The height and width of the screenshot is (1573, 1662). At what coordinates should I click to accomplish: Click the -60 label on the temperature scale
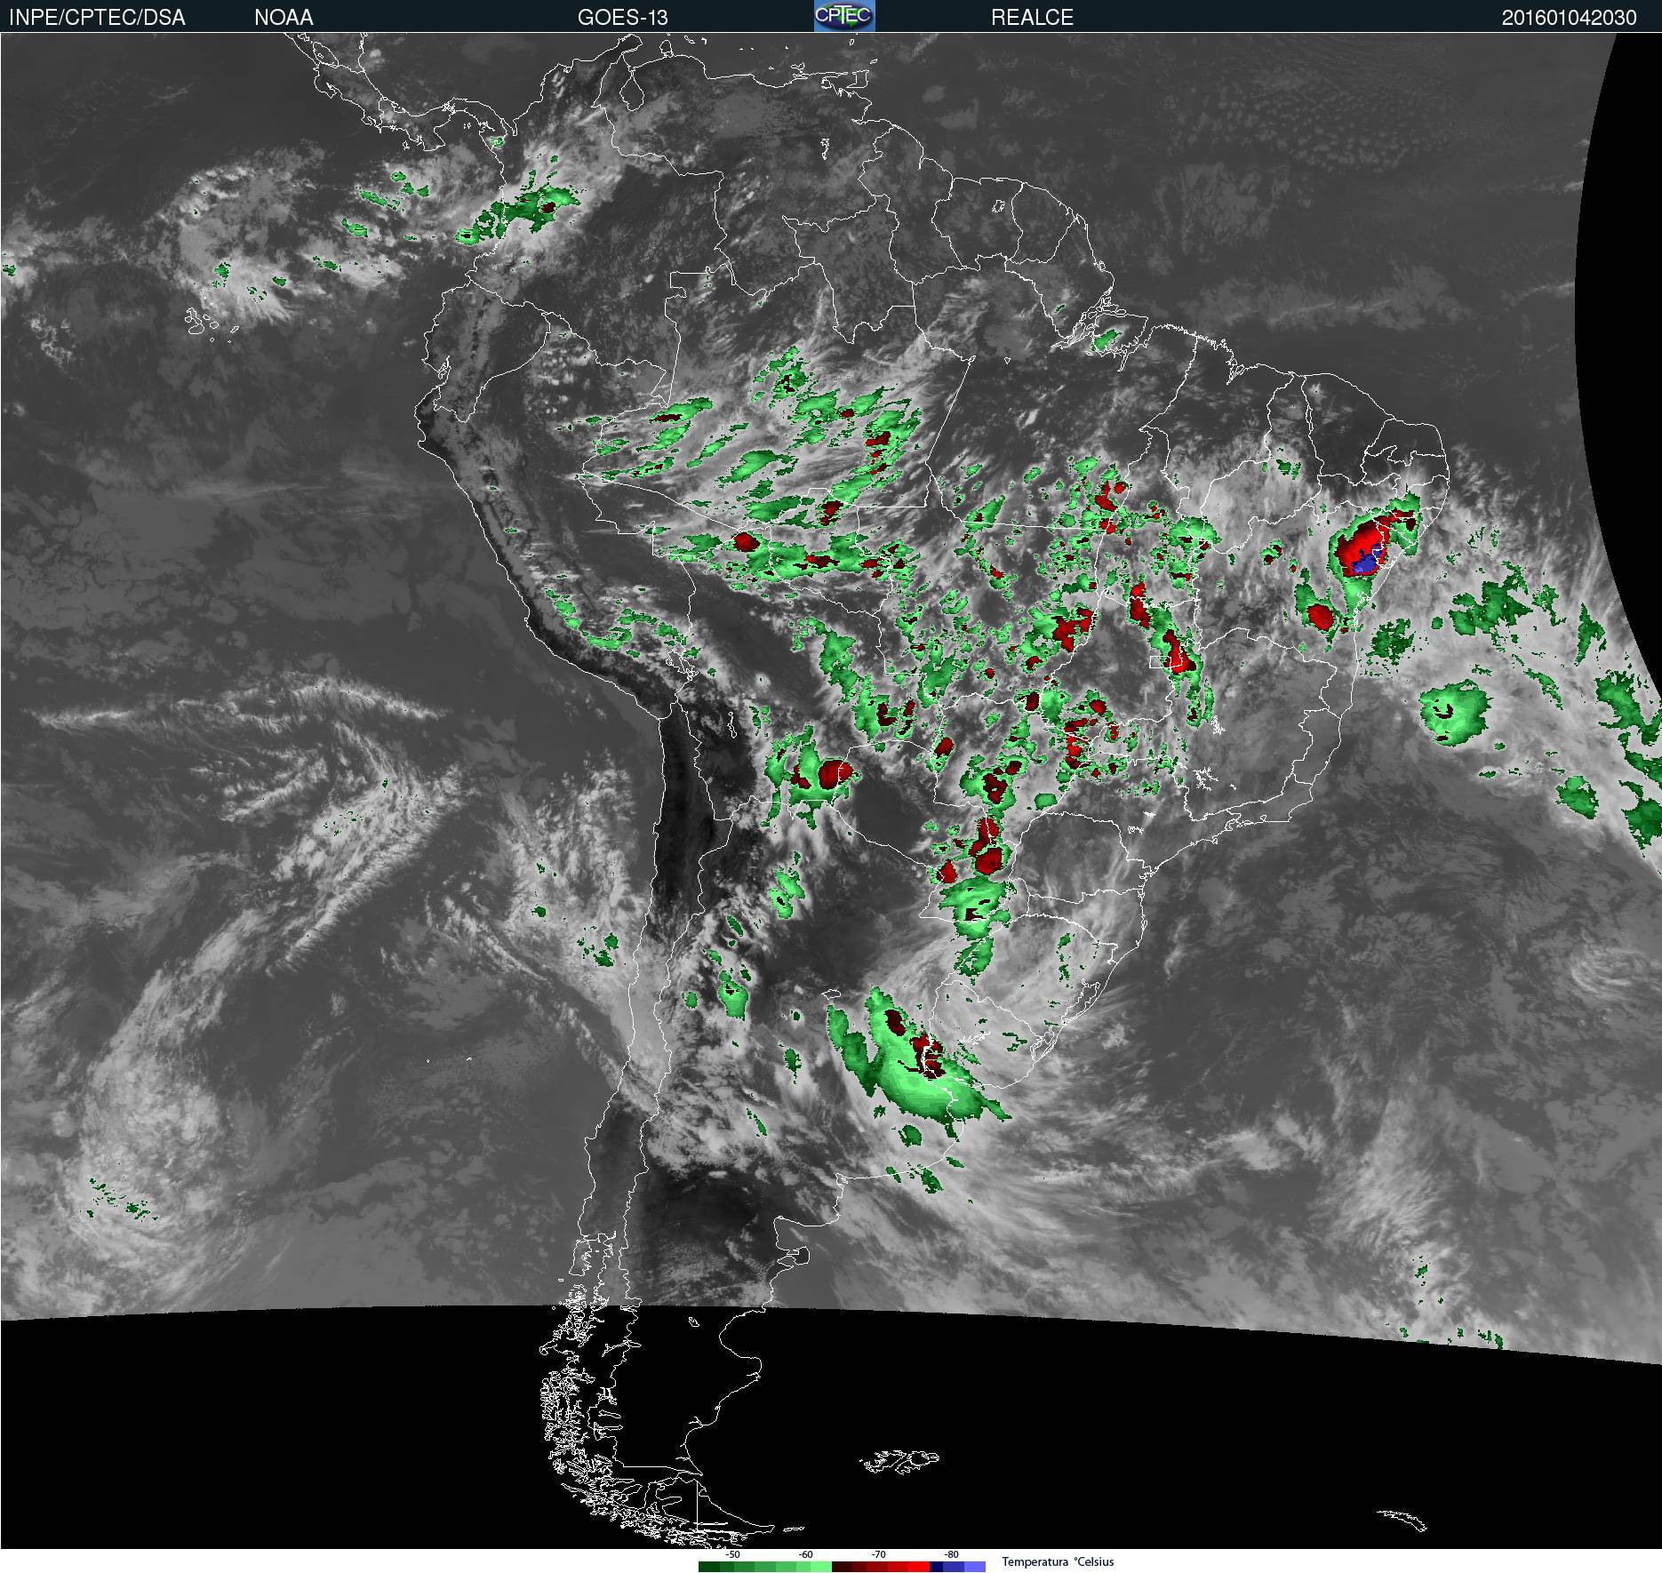805,1554
